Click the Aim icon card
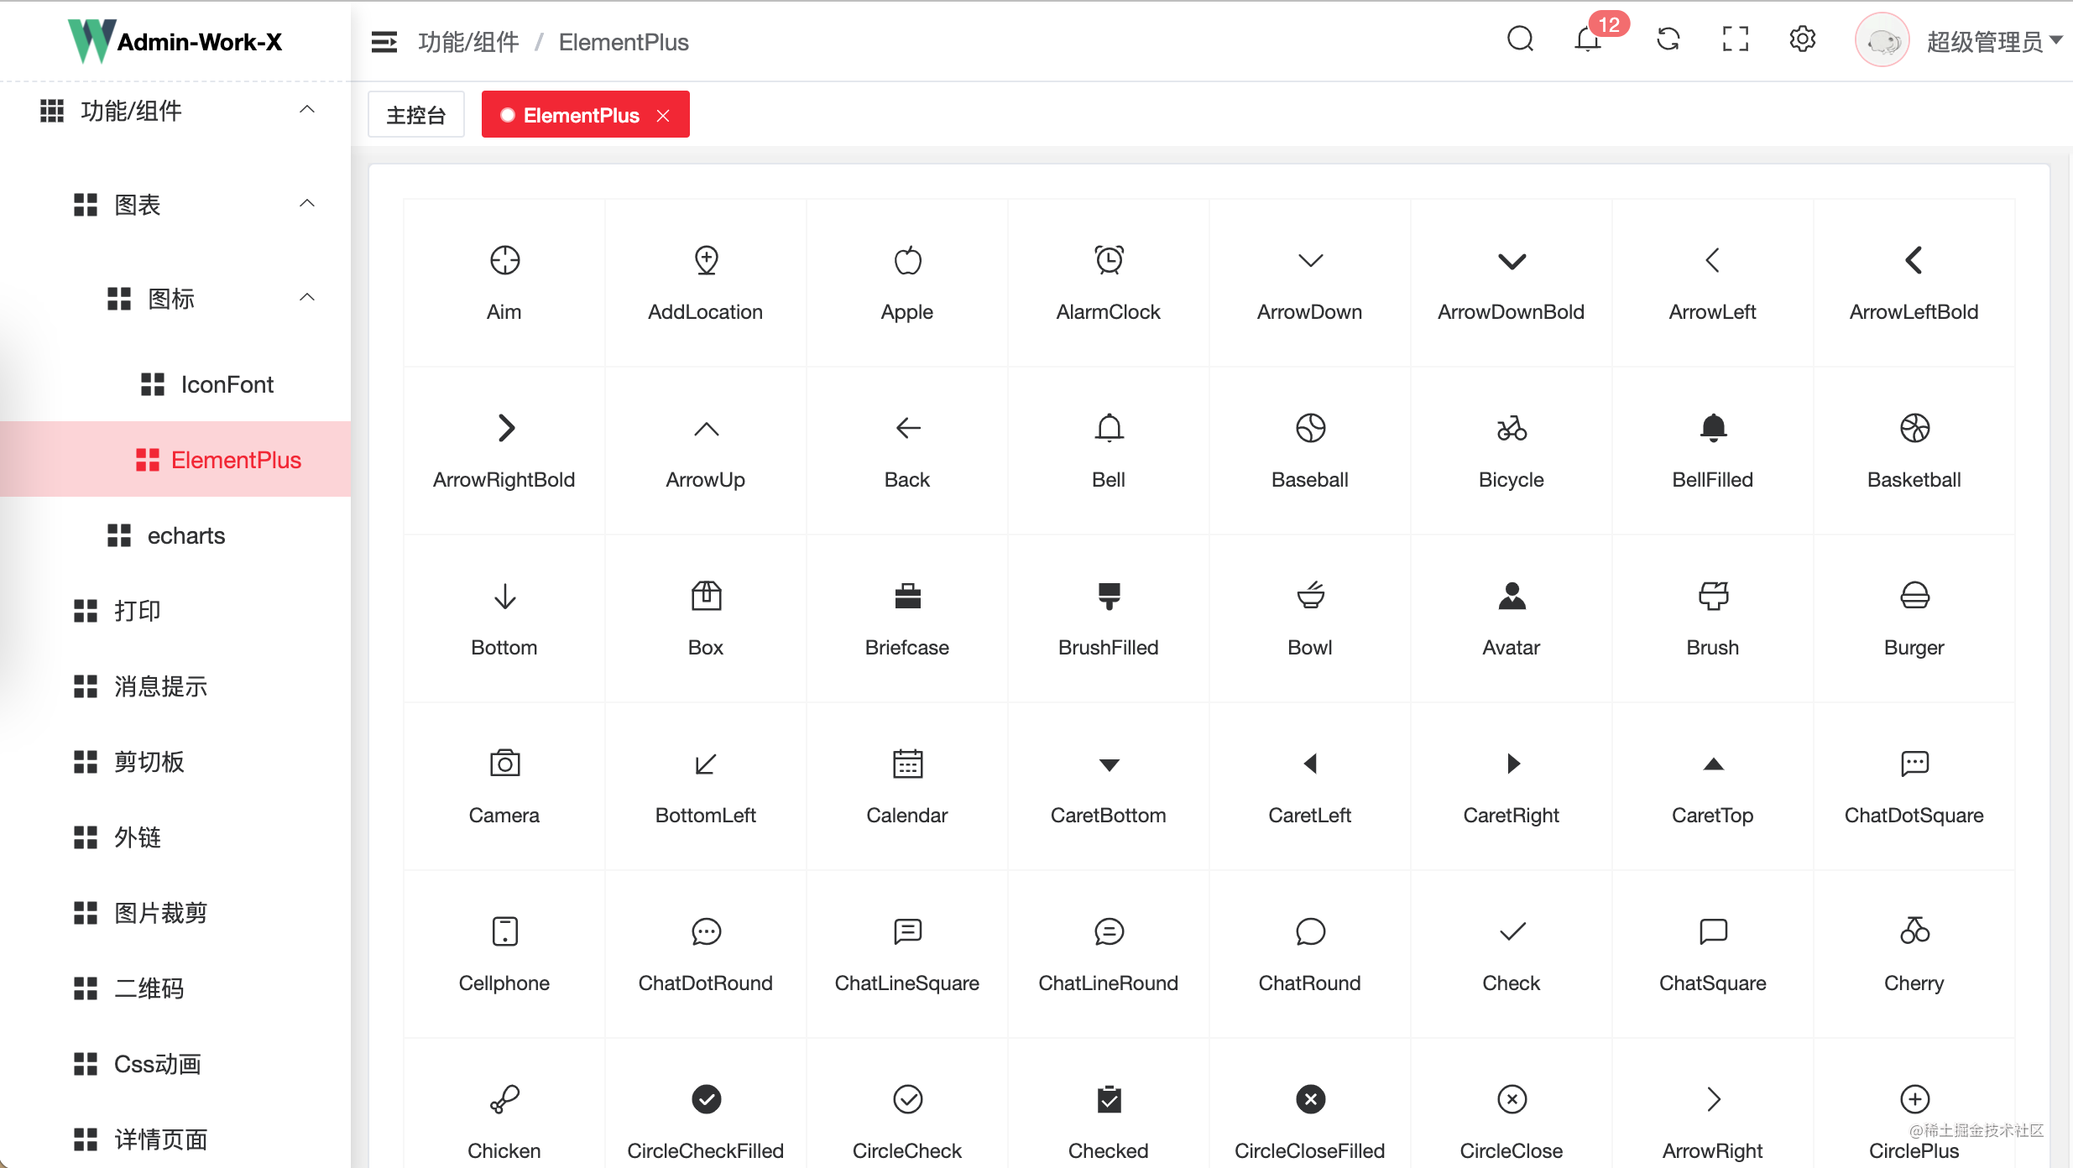 tap(504, 283)
